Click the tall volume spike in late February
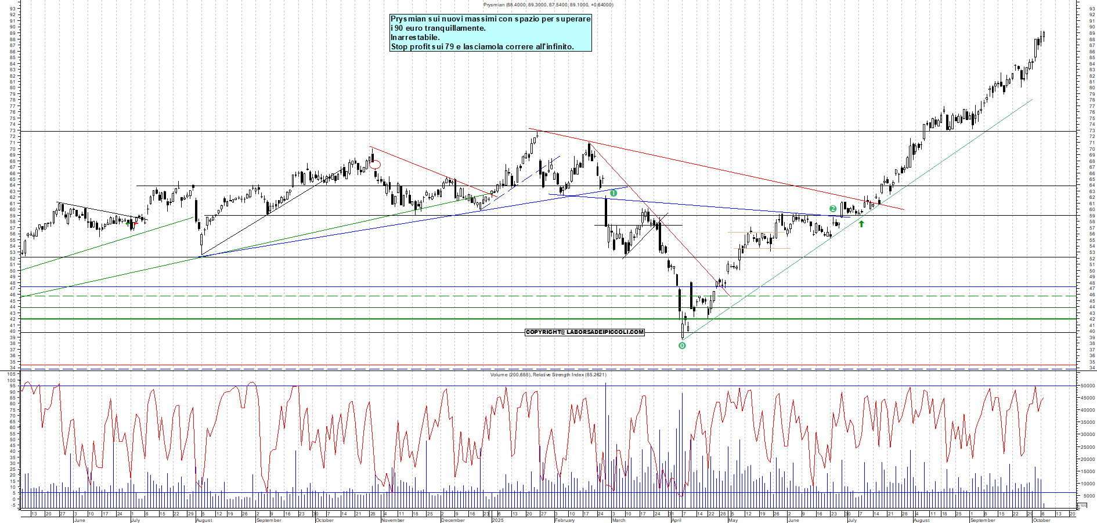The height and width of the screenshot is (523, 1097). (605, 441)
